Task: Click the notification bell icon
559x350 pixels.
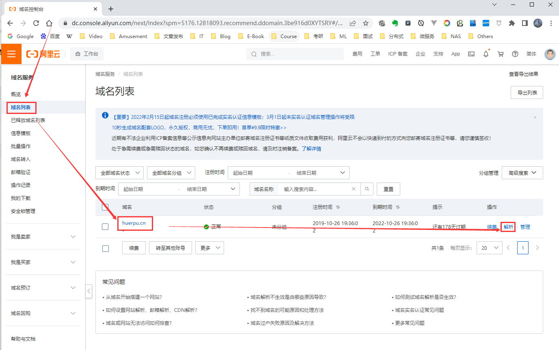Action: [x=486, y=54]
